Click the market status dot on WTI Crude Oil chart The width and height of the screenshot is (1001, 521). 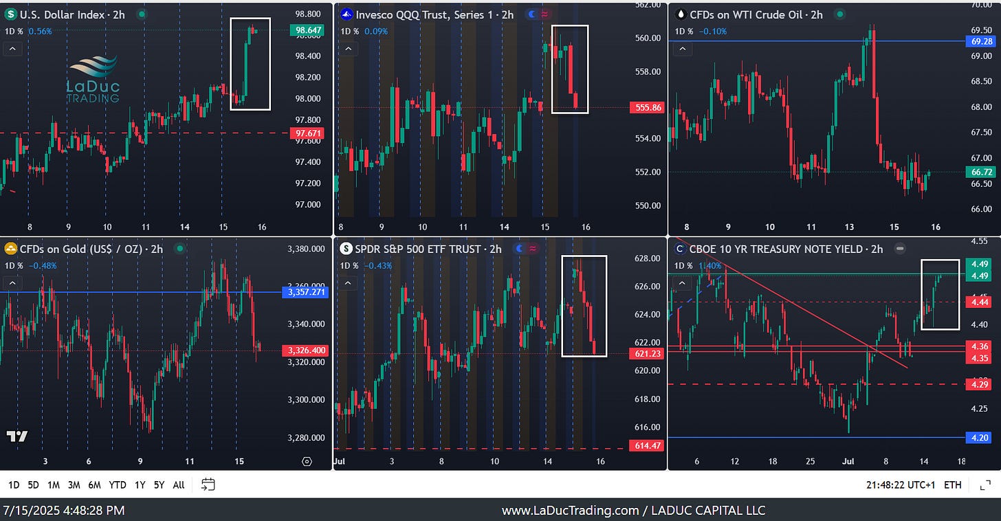pyautogui.click(x=839, y=14)
